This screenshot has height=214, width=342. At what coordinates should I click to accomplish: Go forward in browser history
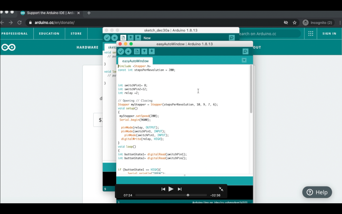coord(11,23)
